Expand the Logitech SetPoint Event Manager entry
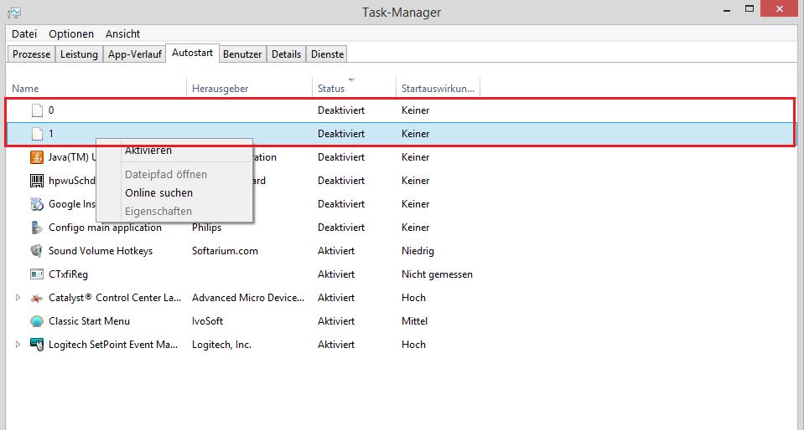Screen dimensions: 804x430 coord(18,345)
